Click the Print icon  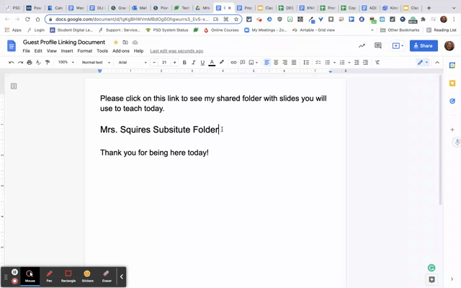(30, 63)
